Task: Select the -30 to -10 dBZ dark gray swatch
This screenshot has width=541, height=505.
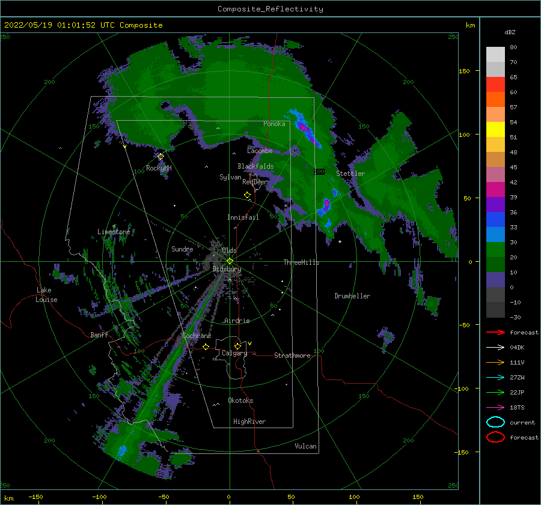Action: pyautogui.click(x=495, y=310)
